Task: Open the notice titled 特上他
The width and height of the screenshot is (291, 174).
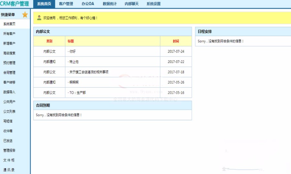Action: click(74, 62)
